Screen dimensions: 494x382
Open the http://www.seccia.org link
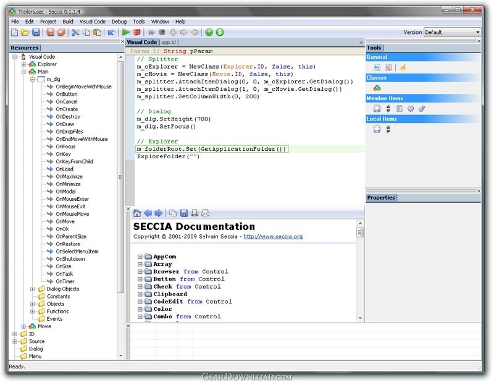tap(273, 237)
